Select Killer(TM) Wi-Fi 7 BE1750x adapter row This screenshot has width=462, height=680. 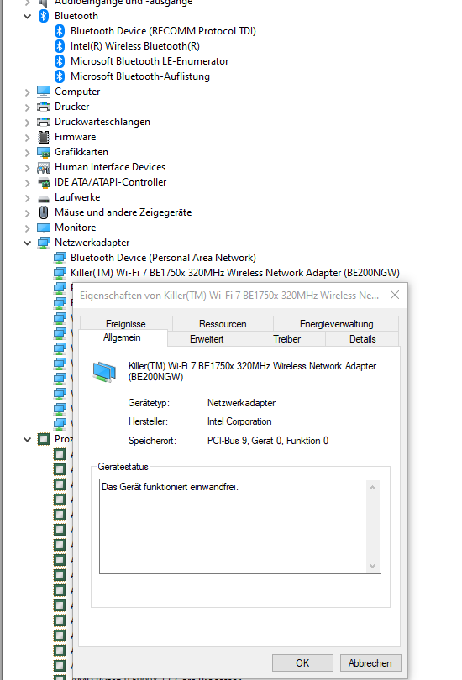[x=234, y=273]
